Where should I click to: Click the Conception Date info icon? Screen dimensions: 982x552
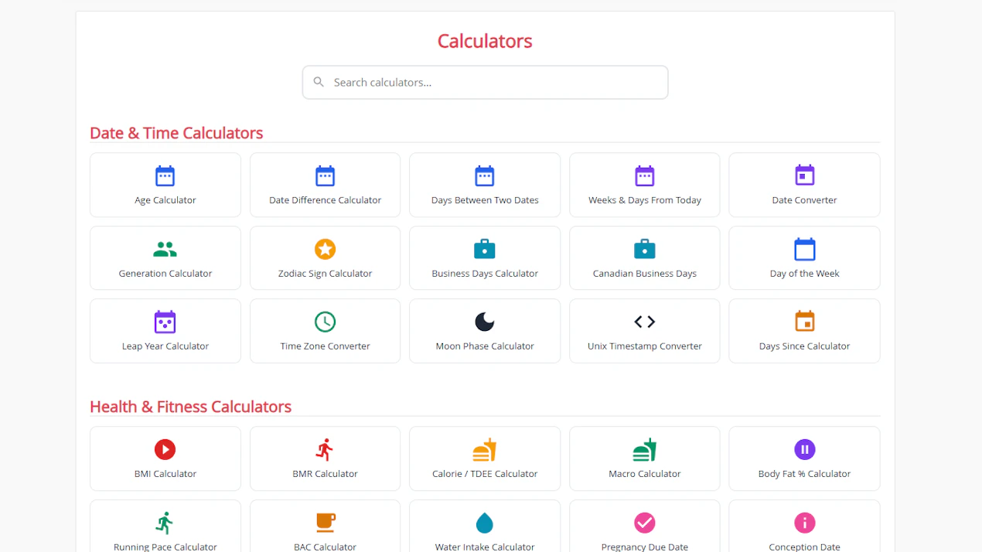click(x=805, y=523)
